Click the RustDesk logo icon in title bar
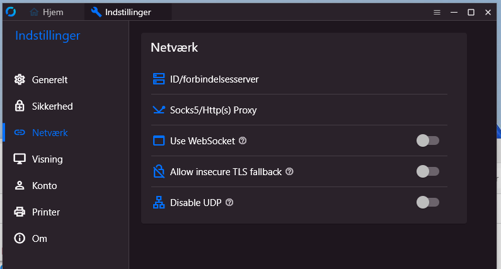 [10, 12]
